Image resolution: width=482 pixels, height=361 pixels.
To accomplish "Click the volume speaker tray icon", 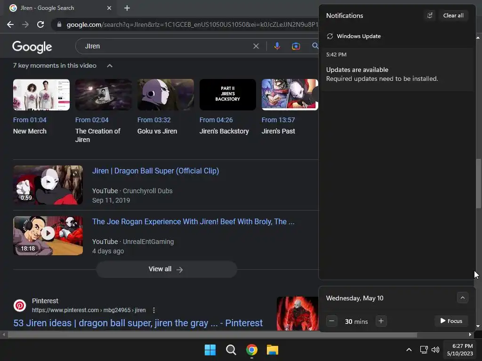I will point(435,350).
